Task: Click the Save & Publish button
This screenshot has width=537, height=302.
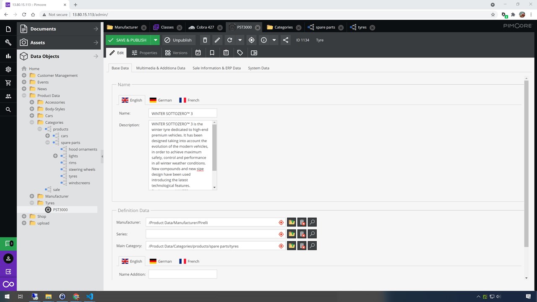Action: click(x=128, y=40)
